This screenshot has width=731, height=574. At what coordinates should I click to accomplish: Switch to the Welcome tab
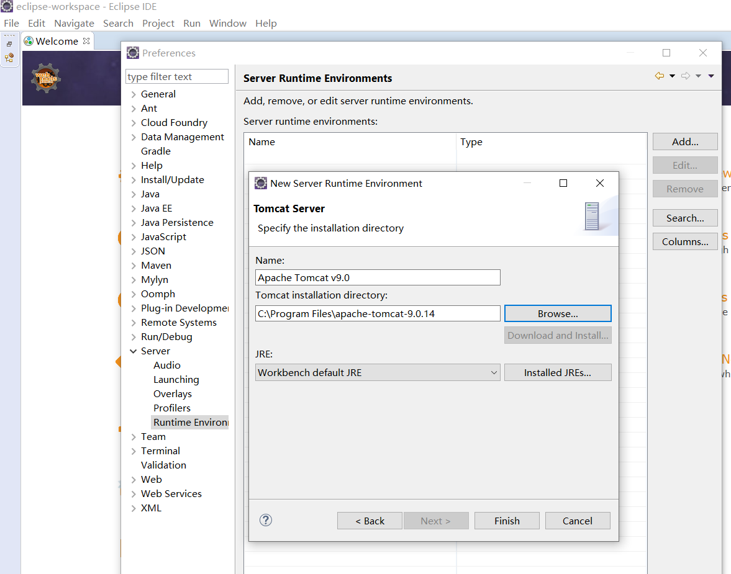[x=57, y=41]
